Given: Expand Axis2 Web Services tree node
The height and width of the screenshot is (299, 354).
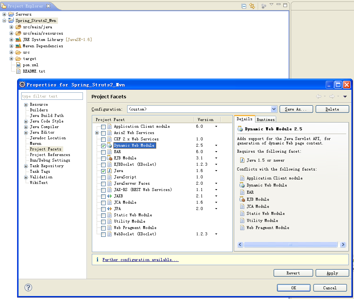Looking at the screenshot, I should point(97,133).
